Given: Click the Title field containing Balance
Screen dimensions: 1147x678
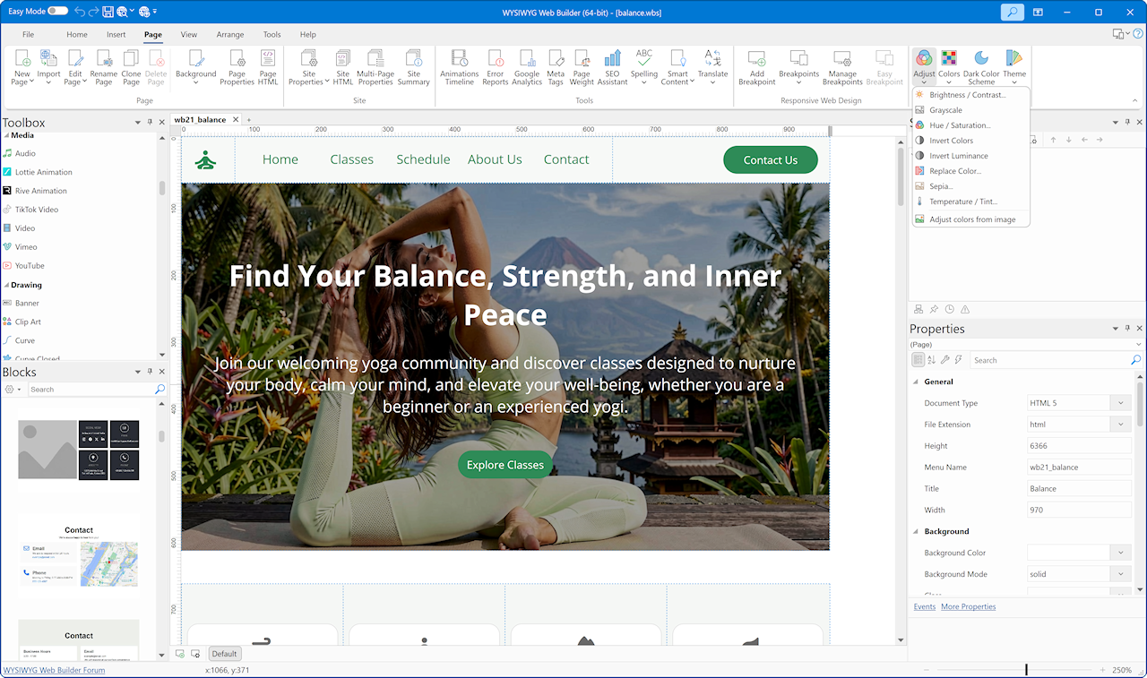Looking at the screenshot, I should tap(1079, 489).
